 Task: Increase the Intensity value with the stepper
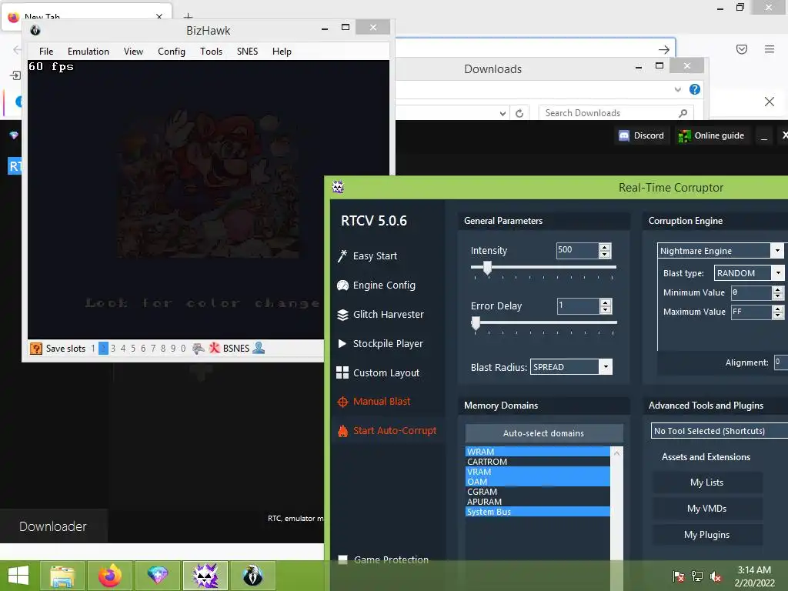coord(605,247)
